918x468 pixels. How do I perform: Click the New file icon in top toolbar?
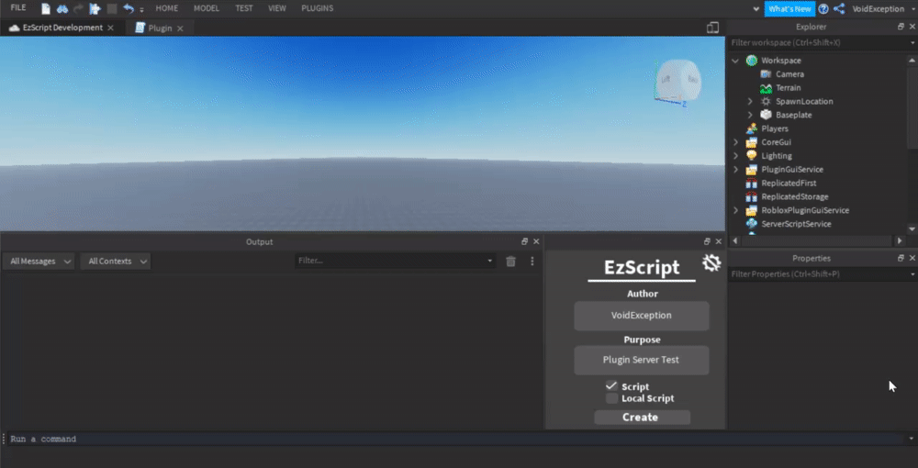tap(46, 9)
